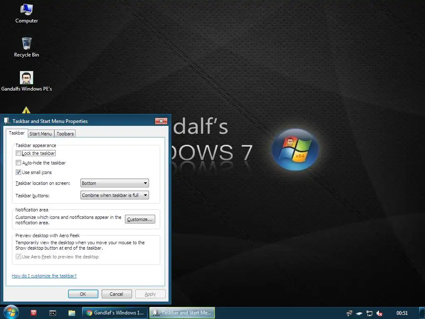Open the Taskbar buttons dropdown
This screenshot has width=425, height=319.
coord(115,195)
